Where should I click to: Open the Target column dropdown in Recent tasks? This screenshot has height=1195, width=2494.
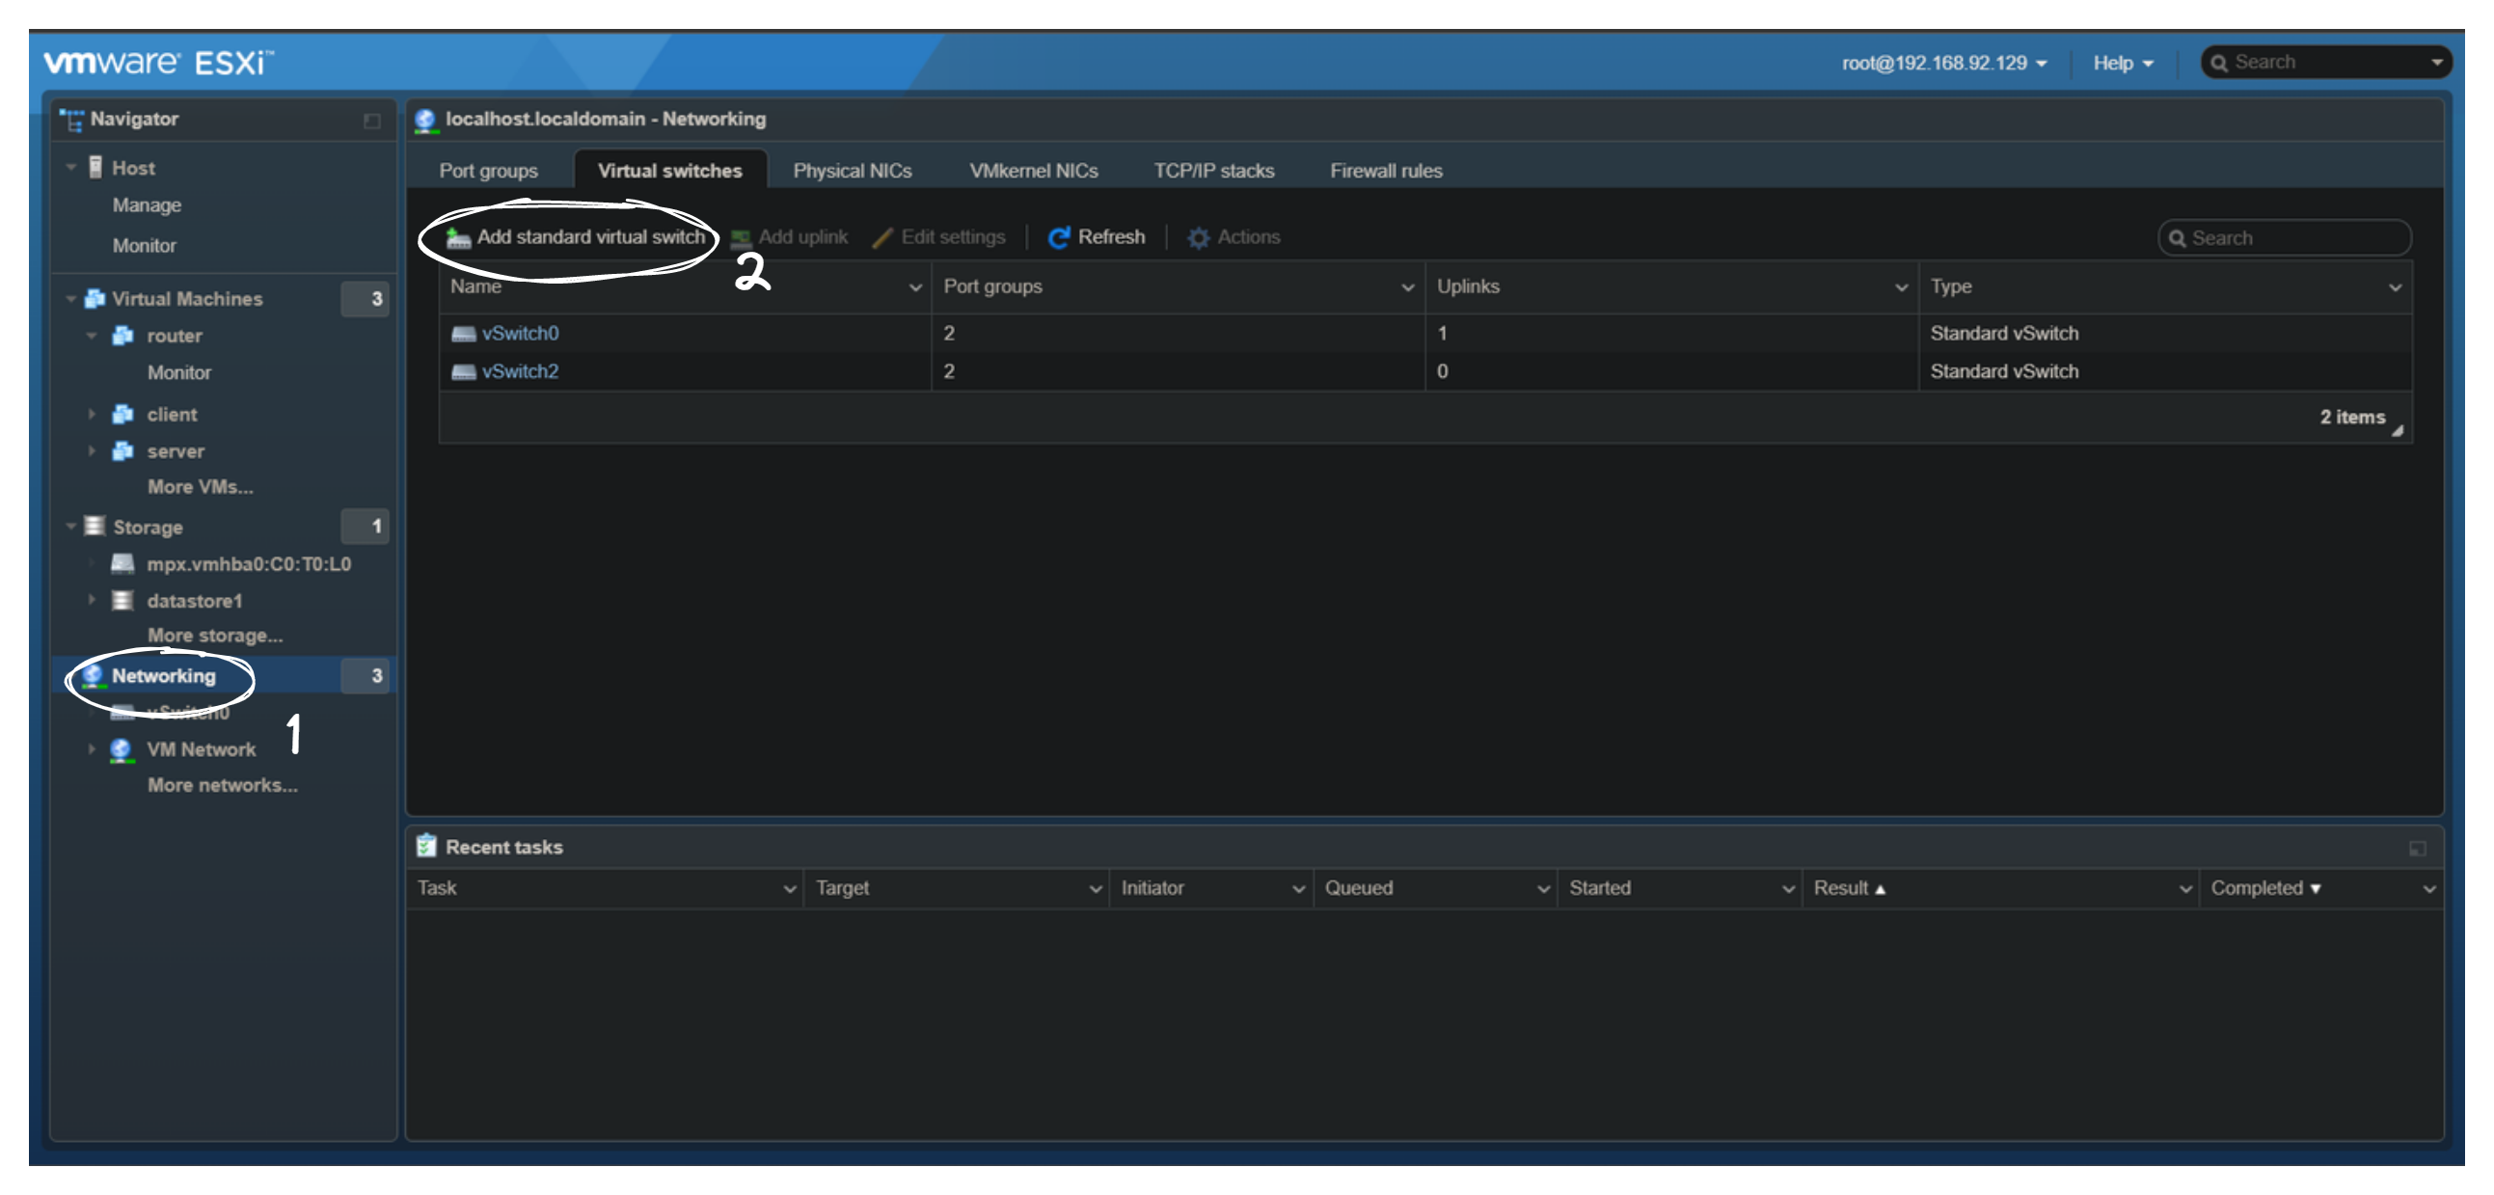1096,889
